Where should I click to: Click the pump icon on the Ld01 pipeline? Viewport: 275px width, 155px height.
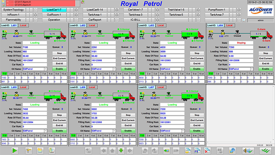pyautogui.click(x=4, y=34)
